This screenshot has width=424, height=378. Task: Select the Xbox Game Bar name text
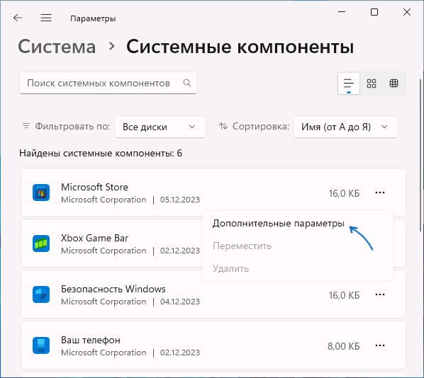pyautogui.click(x=94, y=238)
